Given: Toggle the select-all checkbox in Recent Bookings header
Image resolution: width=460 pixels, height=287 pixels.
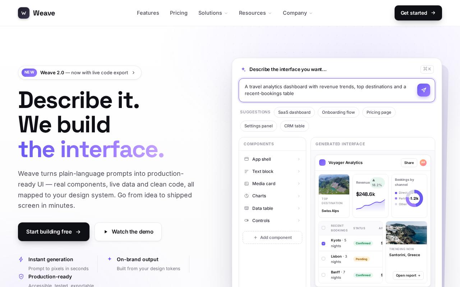Looking at the screenshot, I should point(323,228).
